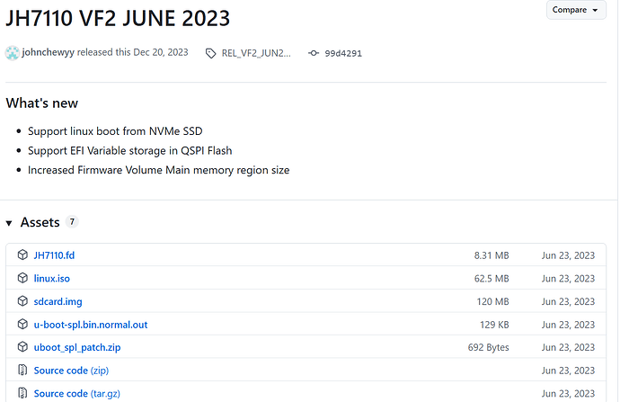
Task: Click the assets count badge 7
Action: 72,222
